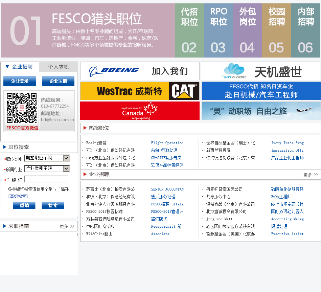The height and width of the screenshot is (292, 321).
Task: Open the Boeing 加入我们 banner
Action: tap(140, 71)
